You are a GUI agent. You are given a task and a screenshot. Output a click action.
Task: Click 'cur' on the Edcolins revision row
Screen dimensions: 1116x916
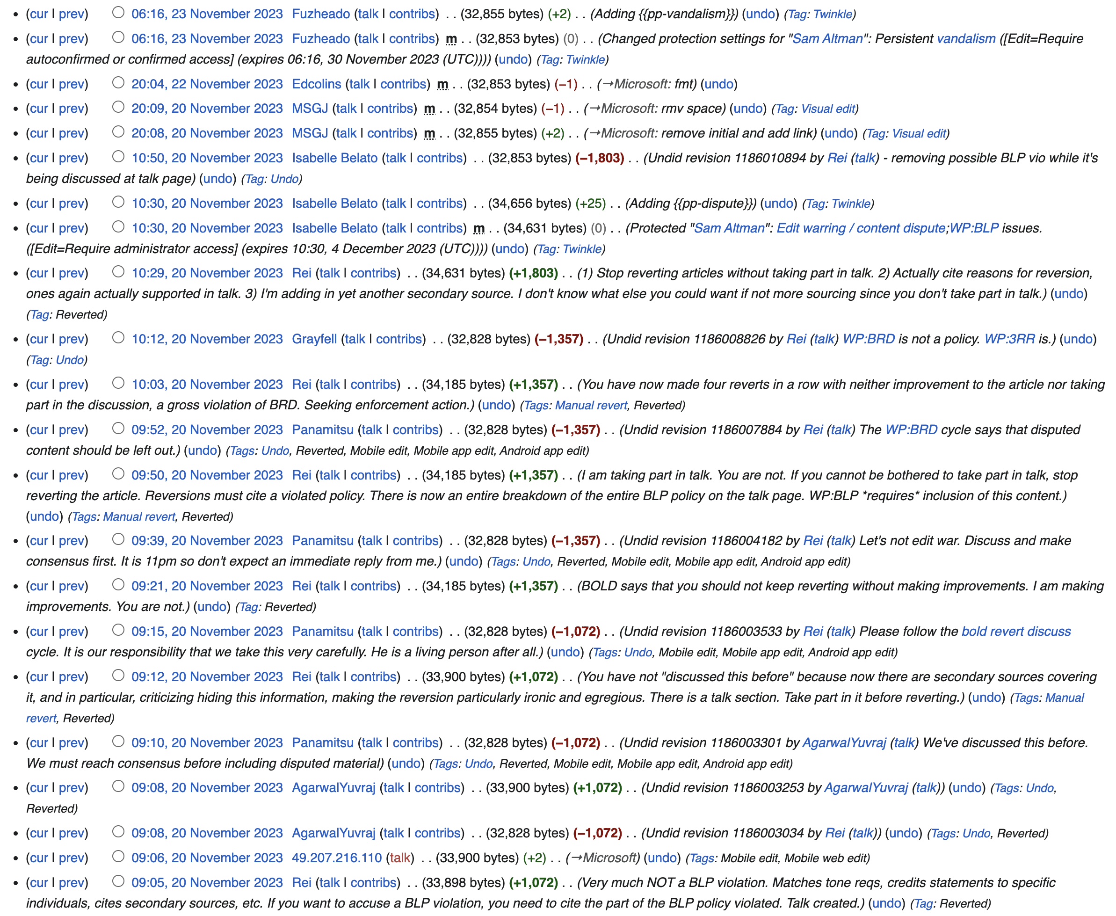[39, 84]
